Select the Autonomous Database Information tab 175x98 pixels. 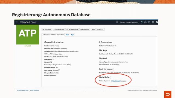coord(53,35)
